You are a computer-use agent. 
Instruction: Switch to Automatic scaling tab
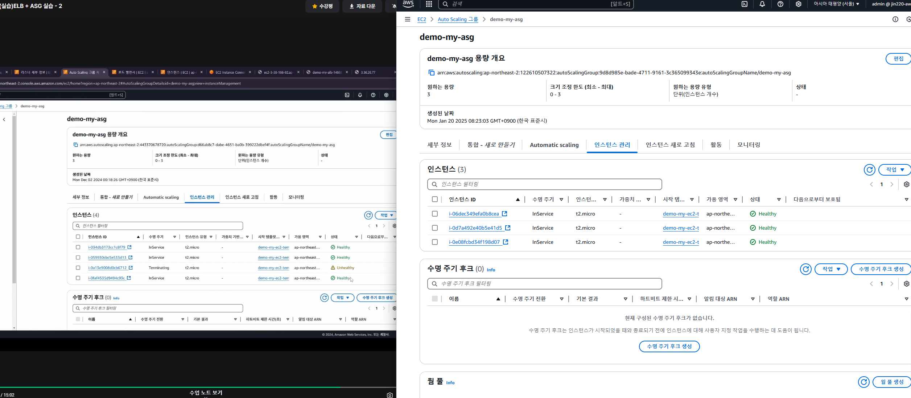click(554, 145)
